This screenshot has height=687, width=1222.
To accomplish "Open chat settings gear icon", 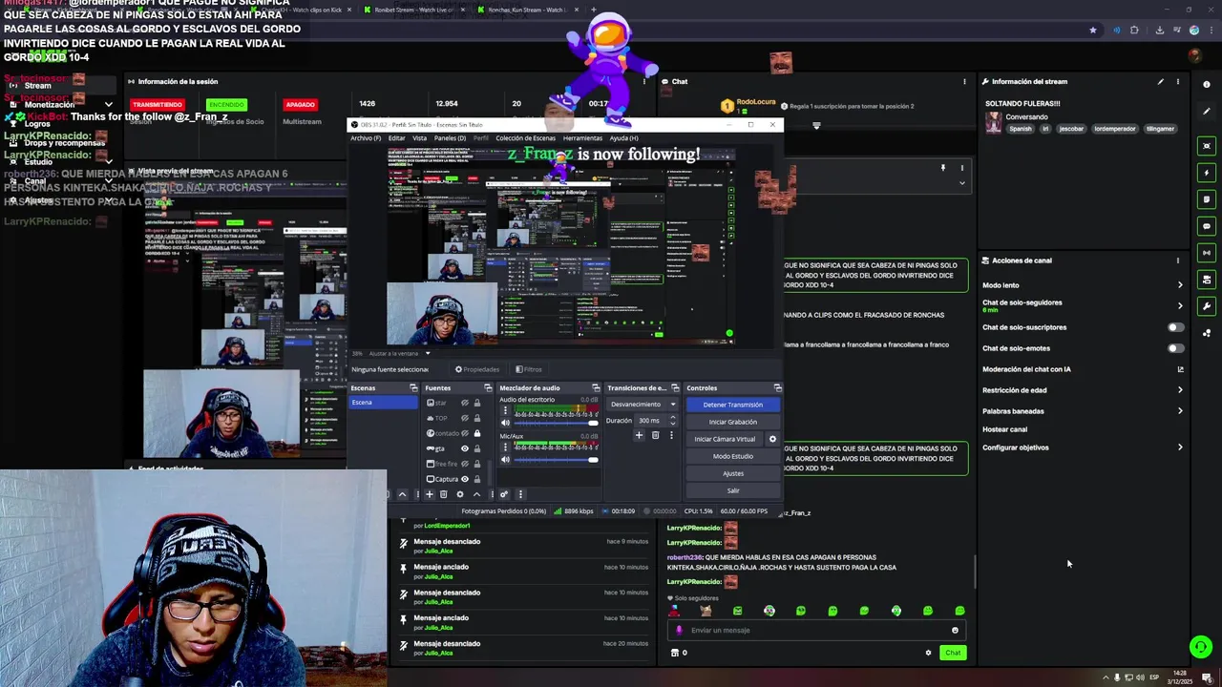I will coord(928,653).
